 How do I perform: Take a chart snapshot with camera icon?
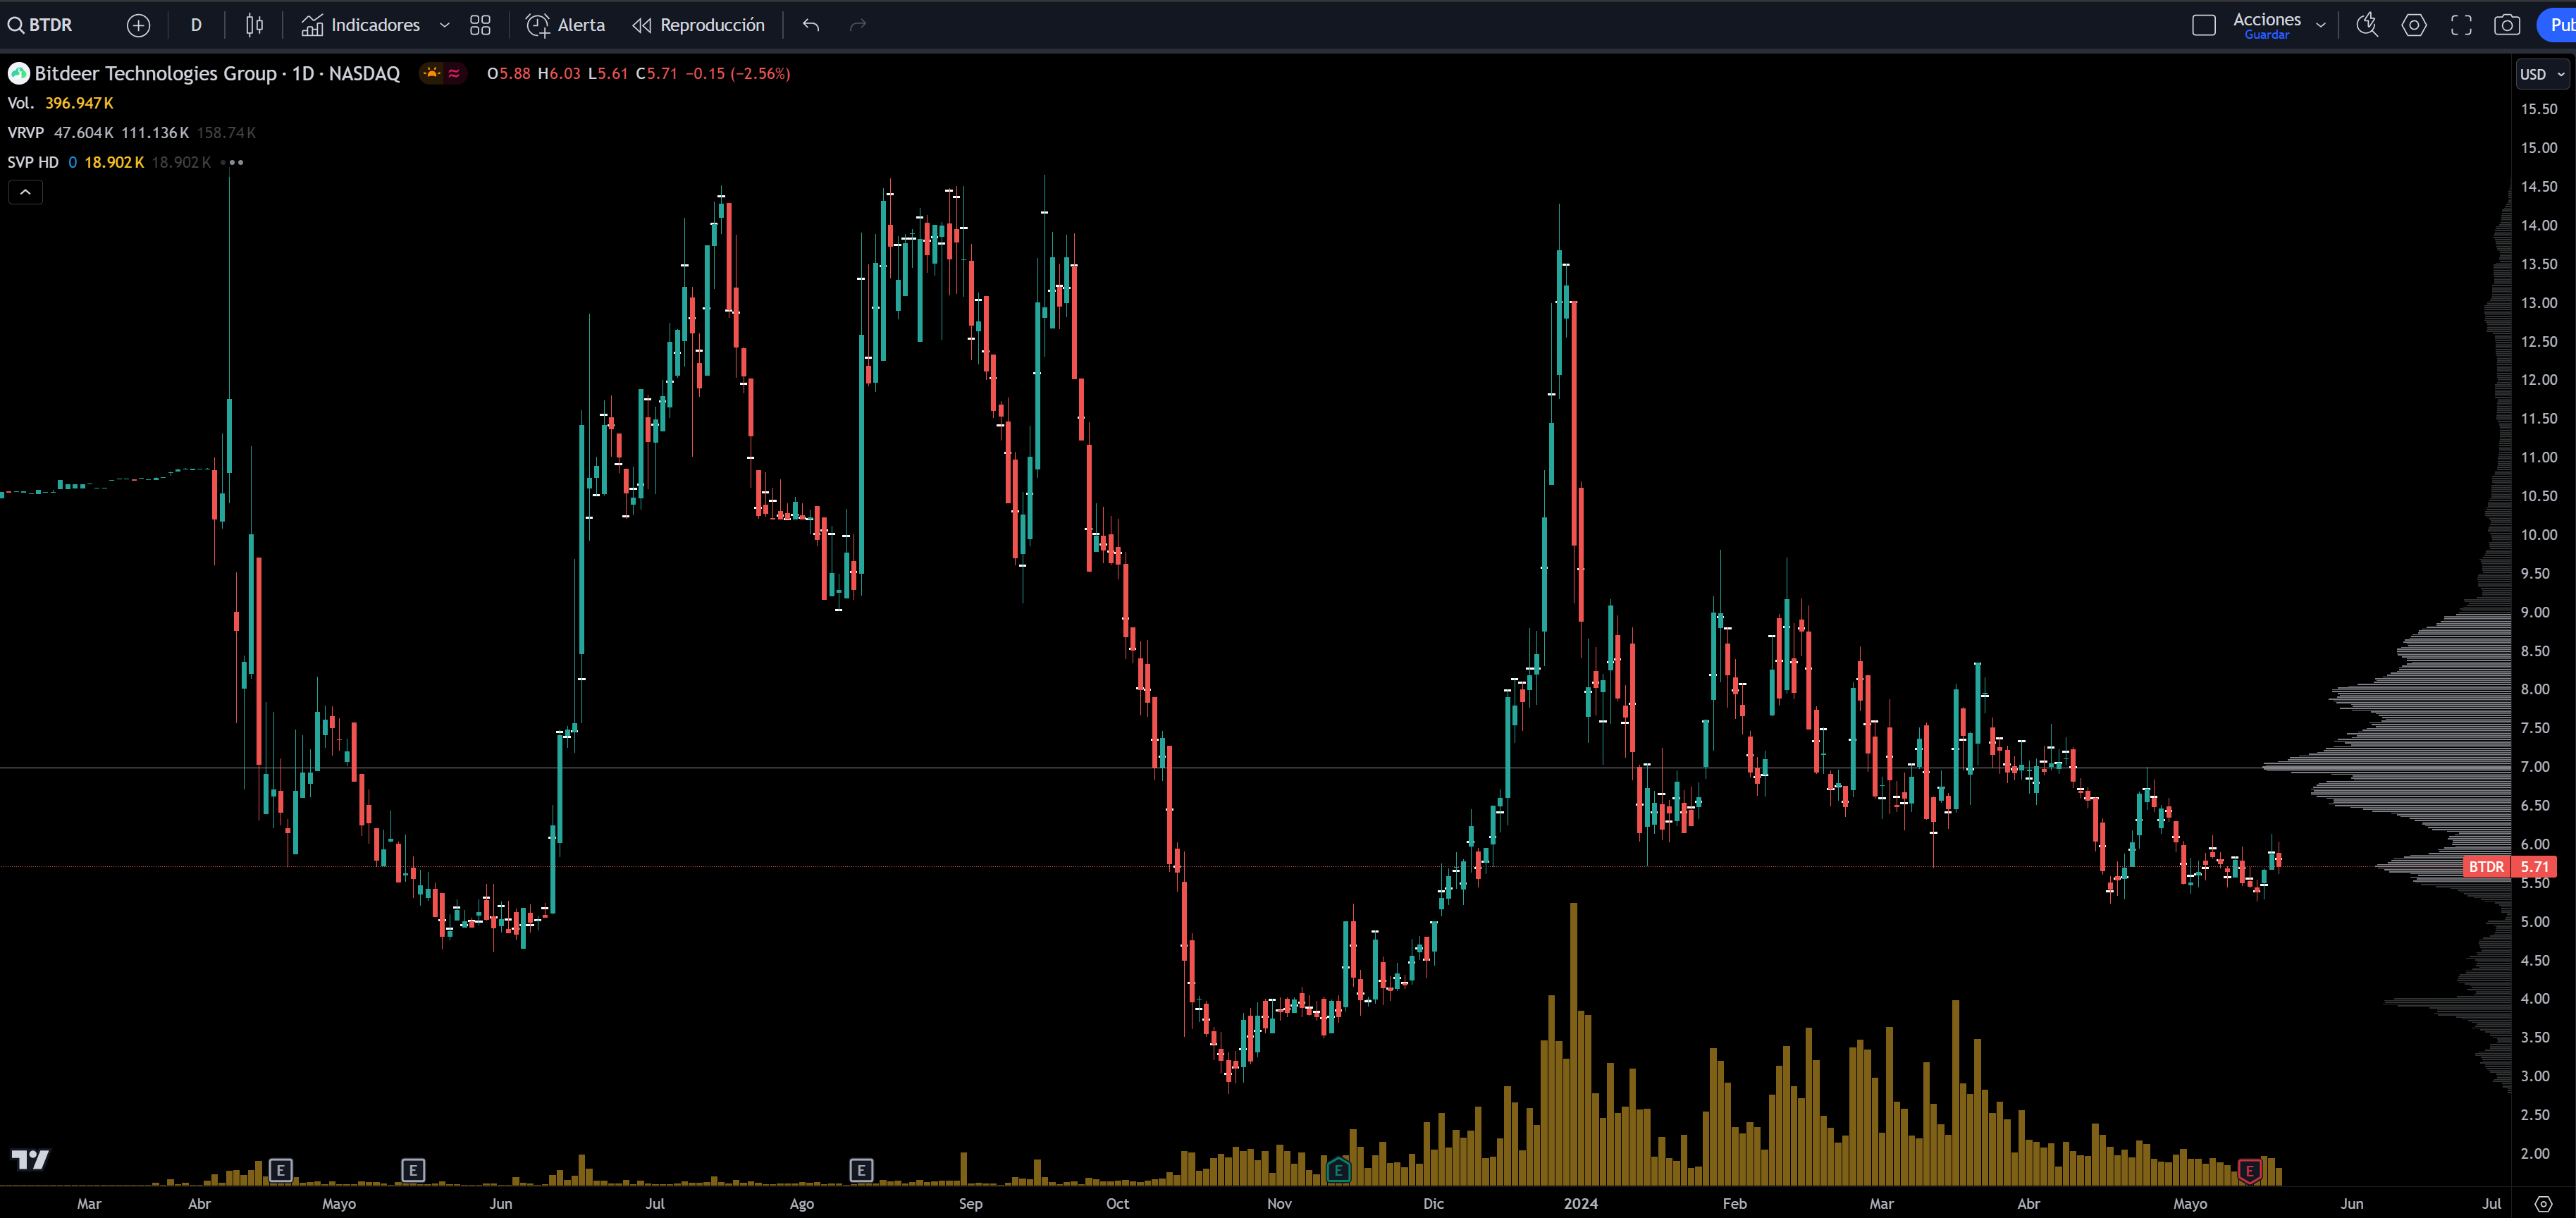pos(2507,25)
